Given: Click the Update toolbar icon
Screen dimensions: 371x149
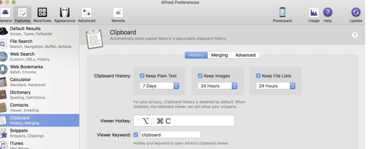Looking at the screenshot, I should (356, 12).
